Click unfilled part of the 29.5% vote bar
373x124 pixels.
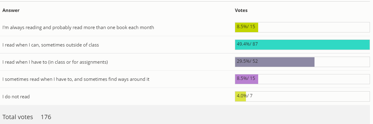click(342, 62)
